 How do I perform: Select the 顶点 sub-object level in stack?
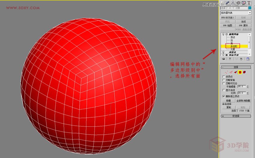point(233,37)
